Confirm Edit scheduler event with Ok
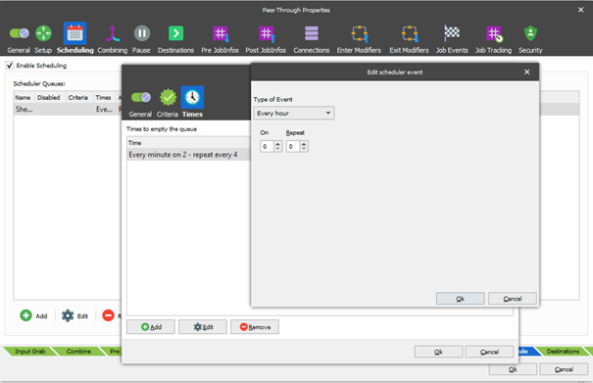 pyautogui.click(x=461, y=299)
